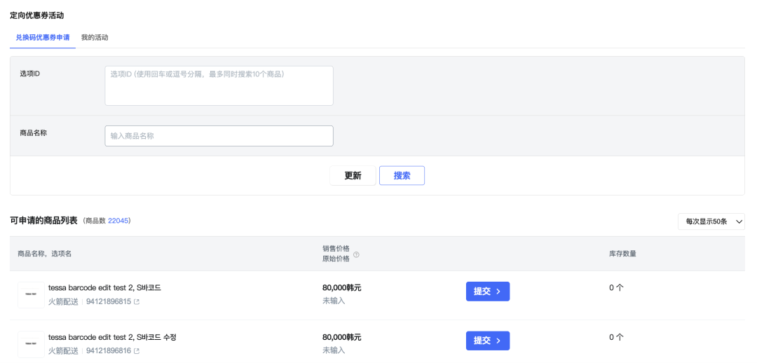Screen dimensions: 757x363
Task: Open external link icon next to 94121896816
Action: pos(137,351)
